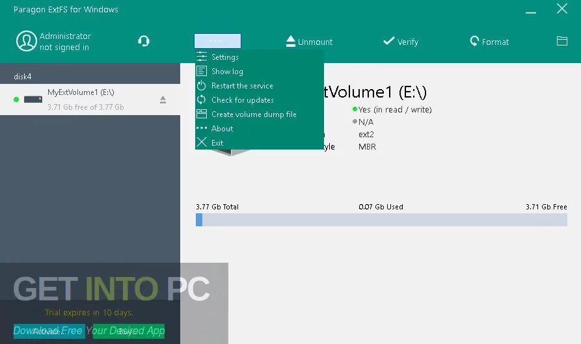Image resolution: width=581 pixels, height=344 pixels.
Task: Click the Settings sliders icon in menu
Action: [x=202, y=57]
